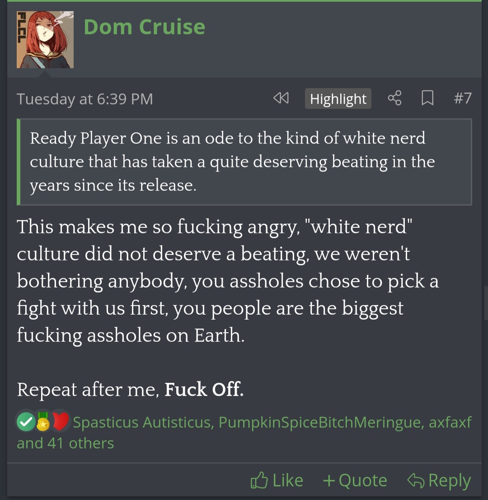Jump back using the rewind double-arrow icon
488x500 pixels.
[281, 98]
